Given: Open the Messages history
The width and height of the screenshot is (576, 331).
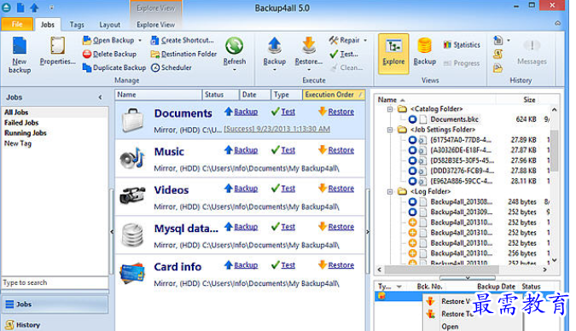Looking at the screenshot, I should click(532, 52).
